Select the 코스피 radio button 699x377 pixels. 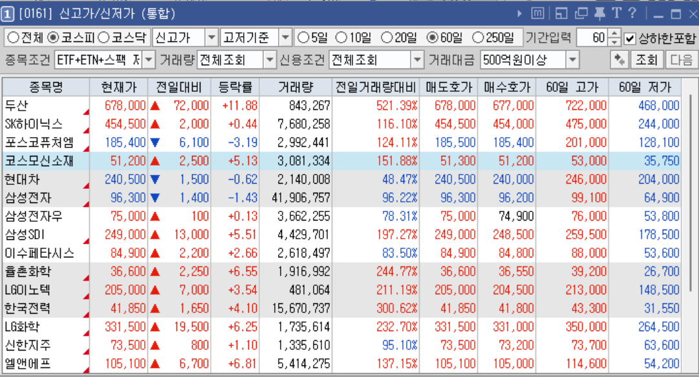click(53, 38)
